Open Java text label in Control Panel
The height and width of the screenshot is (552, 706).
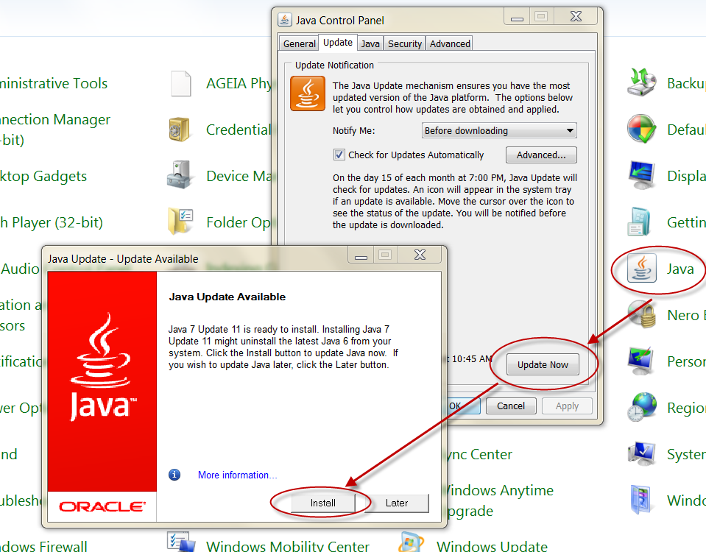[x=680, y=269]
